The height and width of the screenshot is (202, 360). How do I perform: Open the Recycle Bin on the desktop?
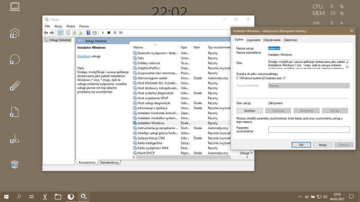point(15,164)
